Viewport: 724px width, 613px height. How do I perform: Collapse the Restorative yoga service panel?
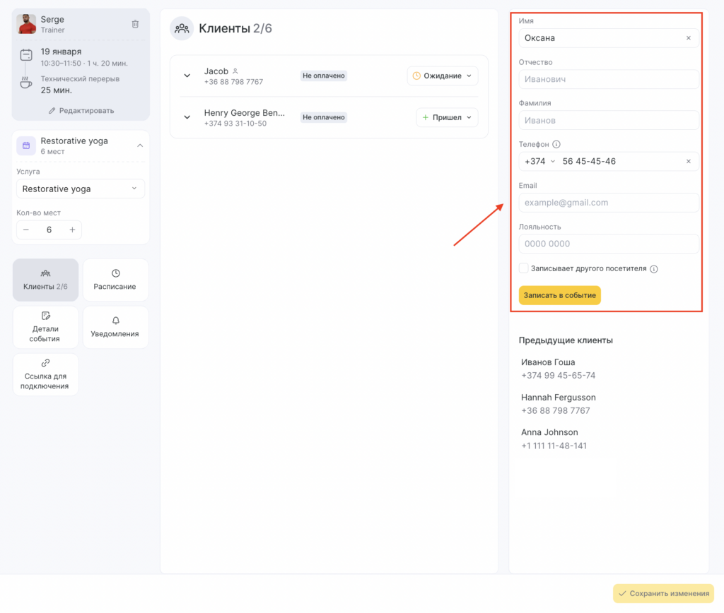(139, 145)
